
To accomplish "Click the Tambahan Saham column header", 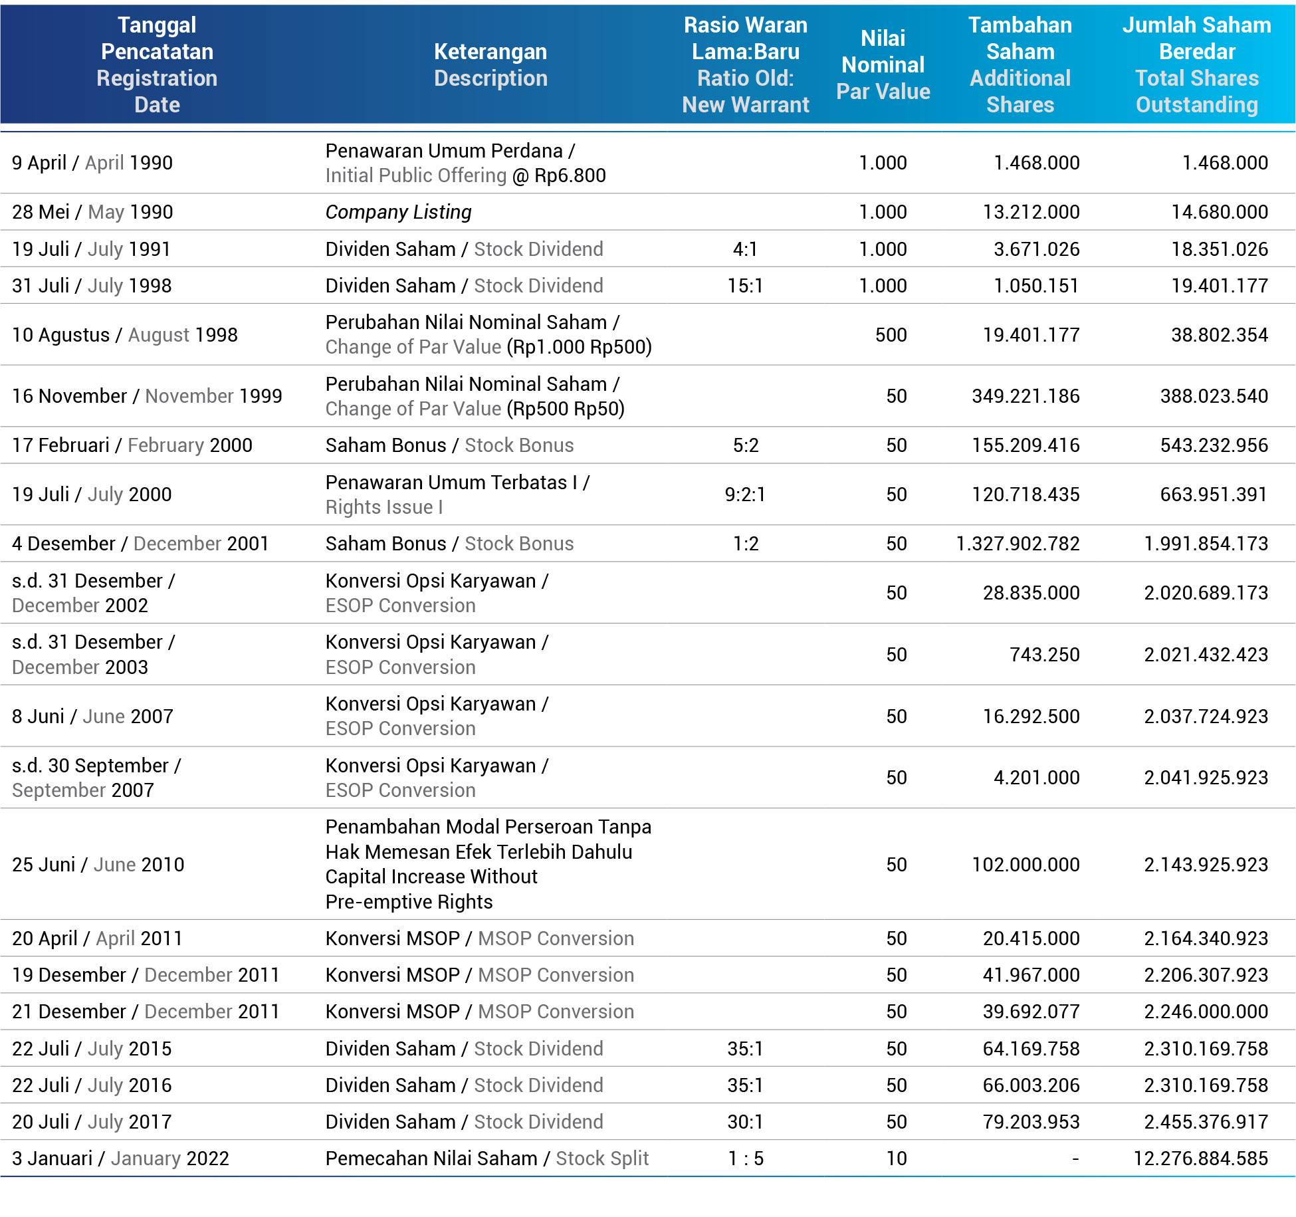I will [1020, 64].
